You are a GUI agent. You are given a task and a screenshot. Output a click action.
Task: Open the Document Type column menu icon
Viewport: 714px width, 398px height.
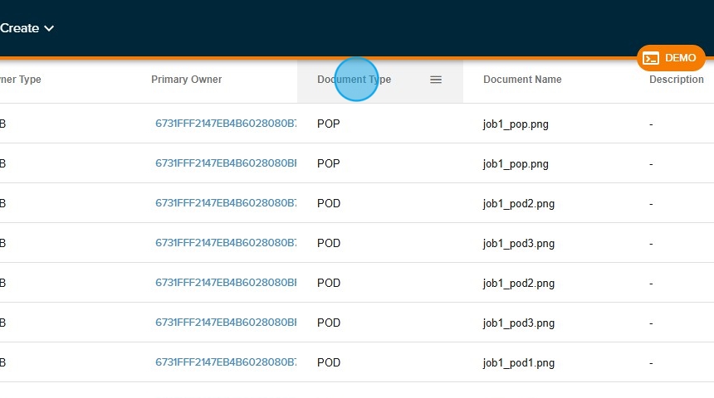pyautogui.click(x=436, y=80)
